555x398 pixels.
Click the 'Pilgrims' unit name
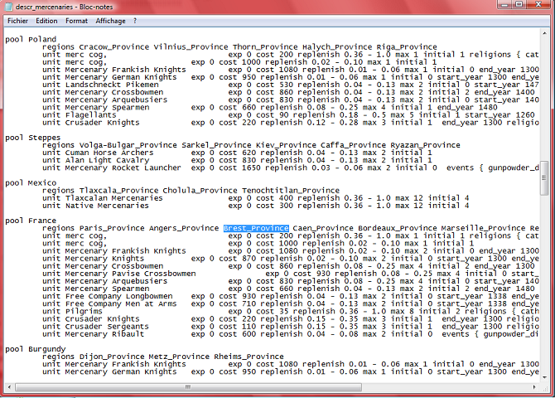(x=84, y=311)
